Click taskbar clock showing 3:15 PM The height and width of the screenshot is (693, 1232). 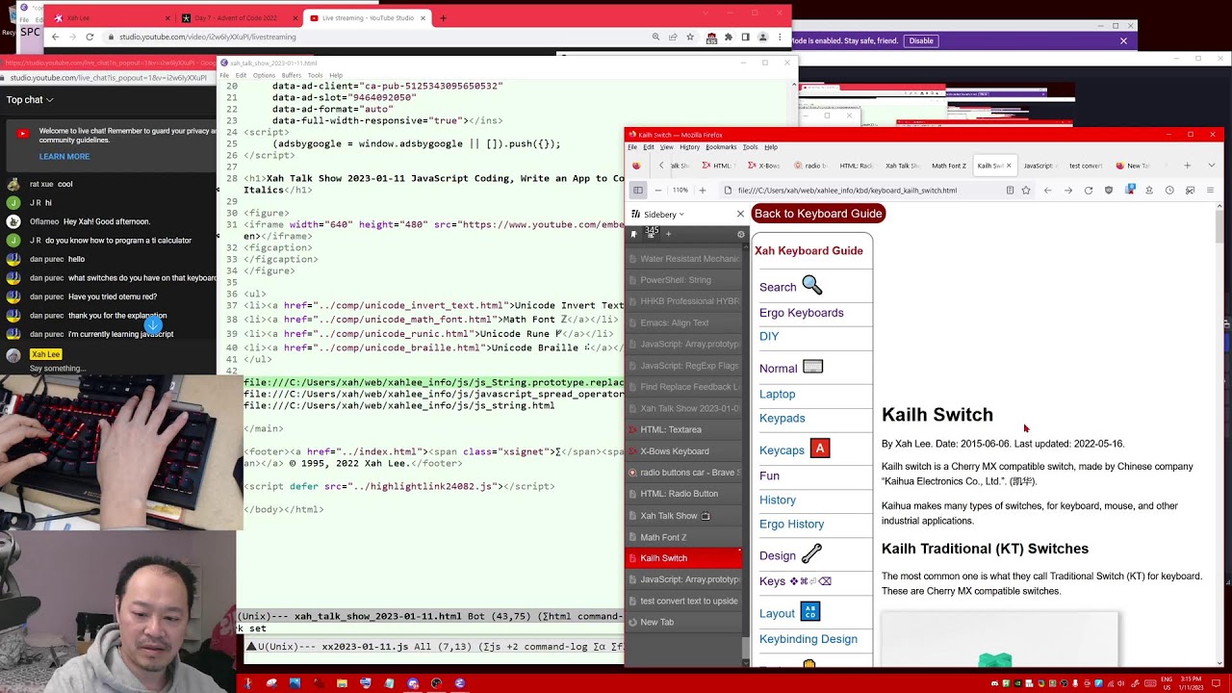tap(1193, 683)
